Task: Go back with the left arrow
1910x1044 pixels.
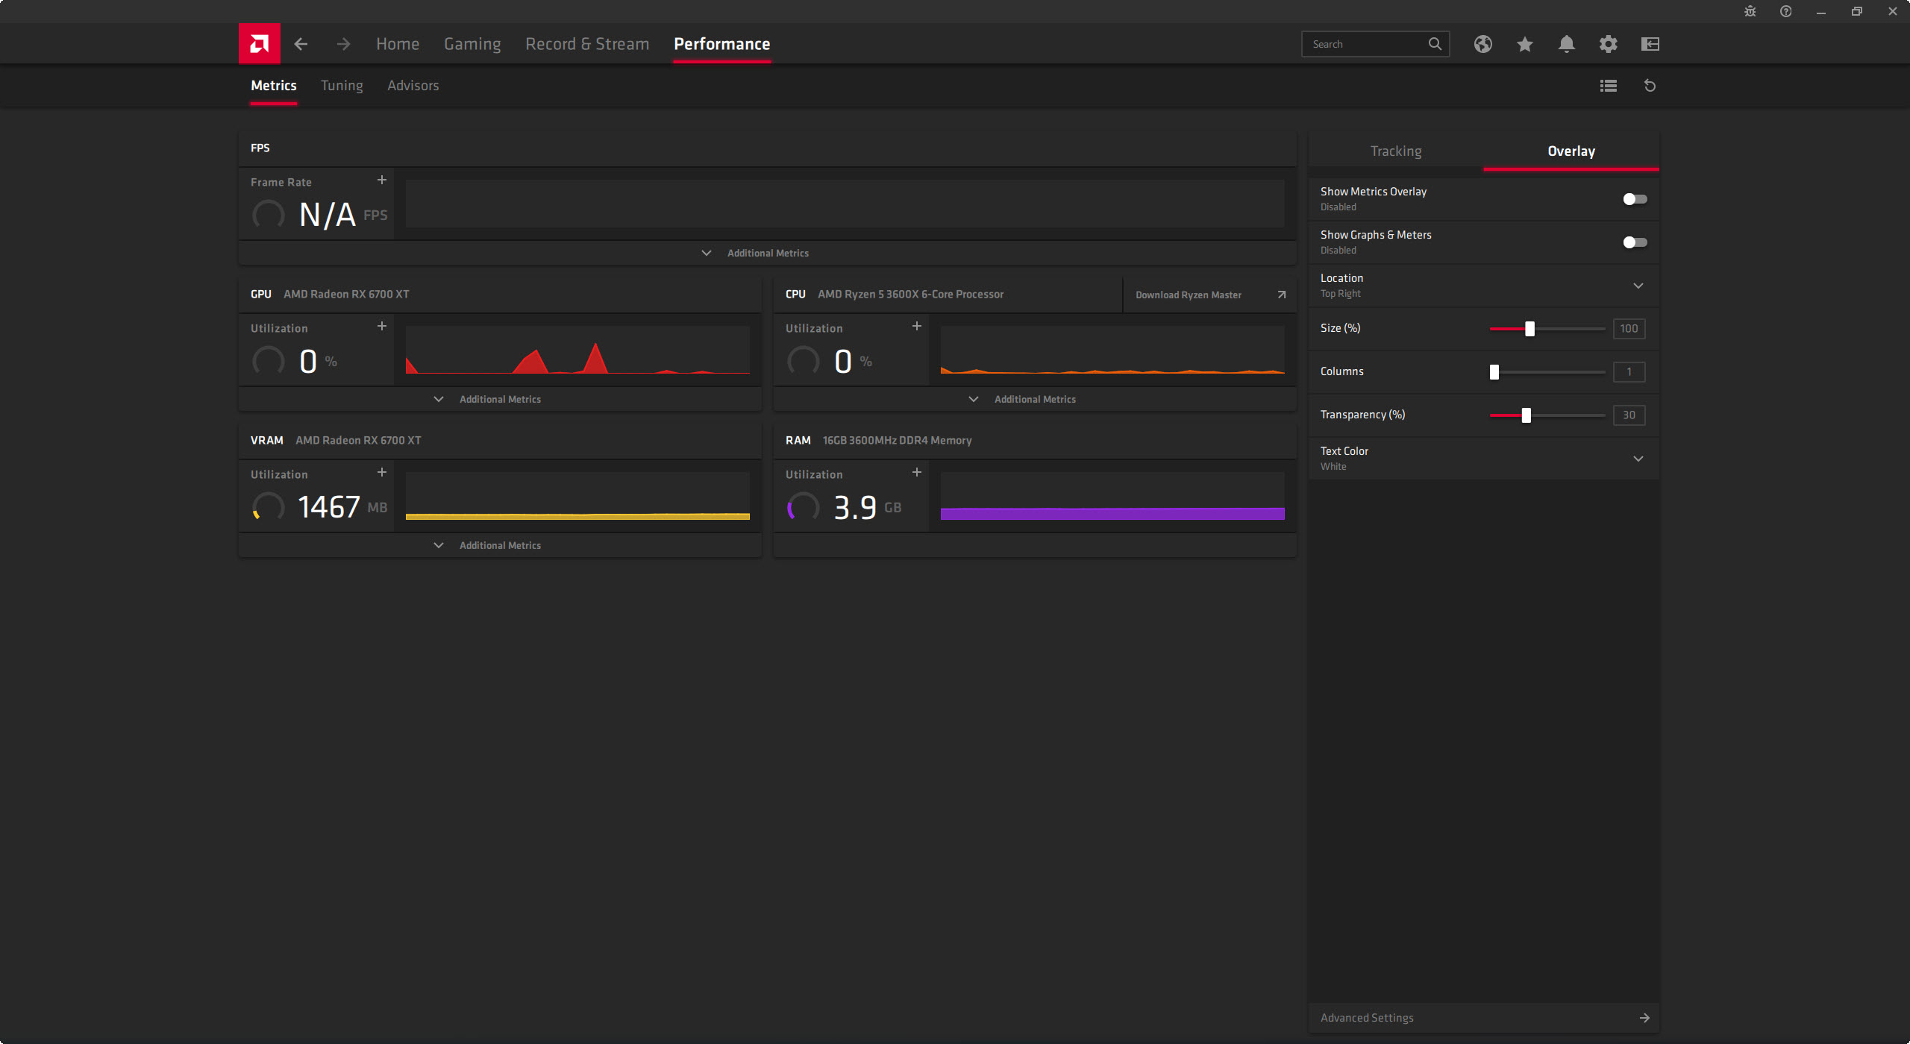Action: click(301, 44)
